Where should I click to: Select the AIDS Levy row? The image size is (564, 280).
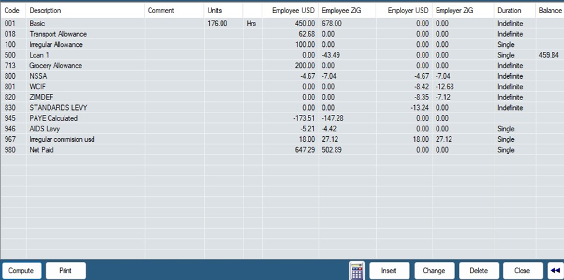[x=282, y=129]
